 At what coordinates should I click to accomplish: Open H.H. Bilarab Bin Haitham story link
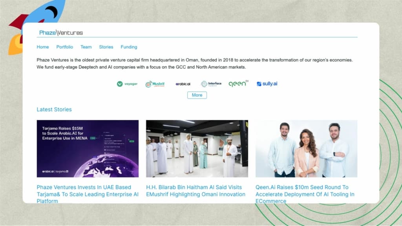click(x=196, y=191)
